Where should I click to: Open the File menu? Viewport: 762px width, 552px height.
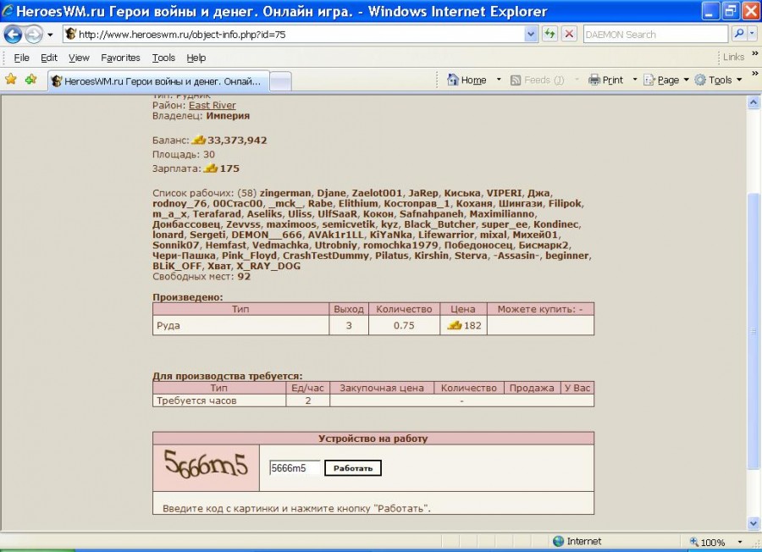click(x=21, y=58)
